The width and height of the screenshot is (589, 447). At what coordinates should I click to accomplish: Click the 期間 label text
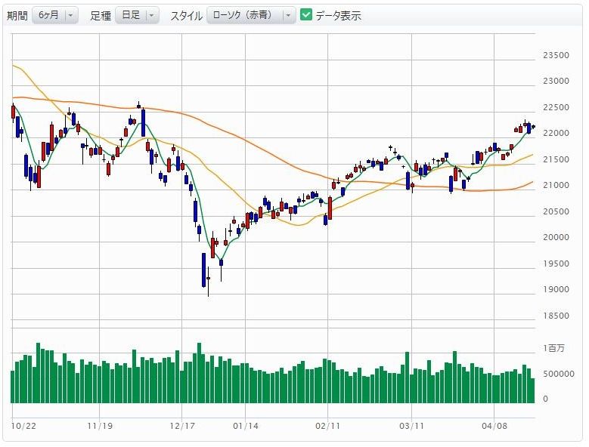[x=17, y=15]
